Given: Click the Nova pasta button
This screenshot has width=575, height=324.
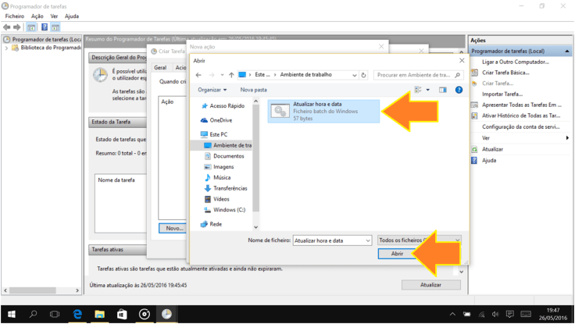Looking at the screenshot, I should click(254, 90).
